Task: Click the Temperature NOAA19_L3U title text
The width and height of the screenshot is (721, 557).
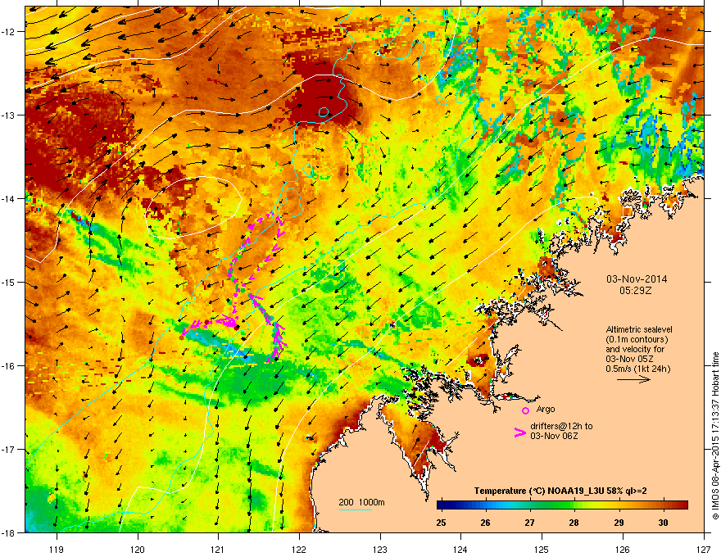Action: point(560,491)
